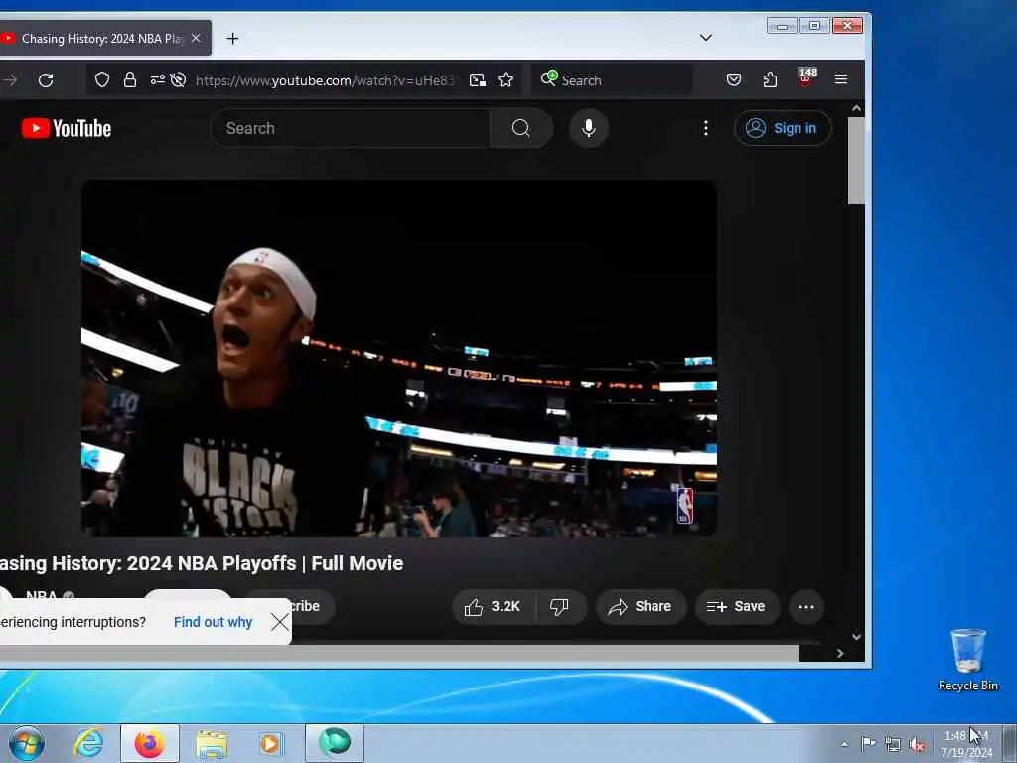Image resolution: width=1017 pixels, height=763 pixels.
Task: Open the Windows Start menu orb
Action: [x=27, y=743]
